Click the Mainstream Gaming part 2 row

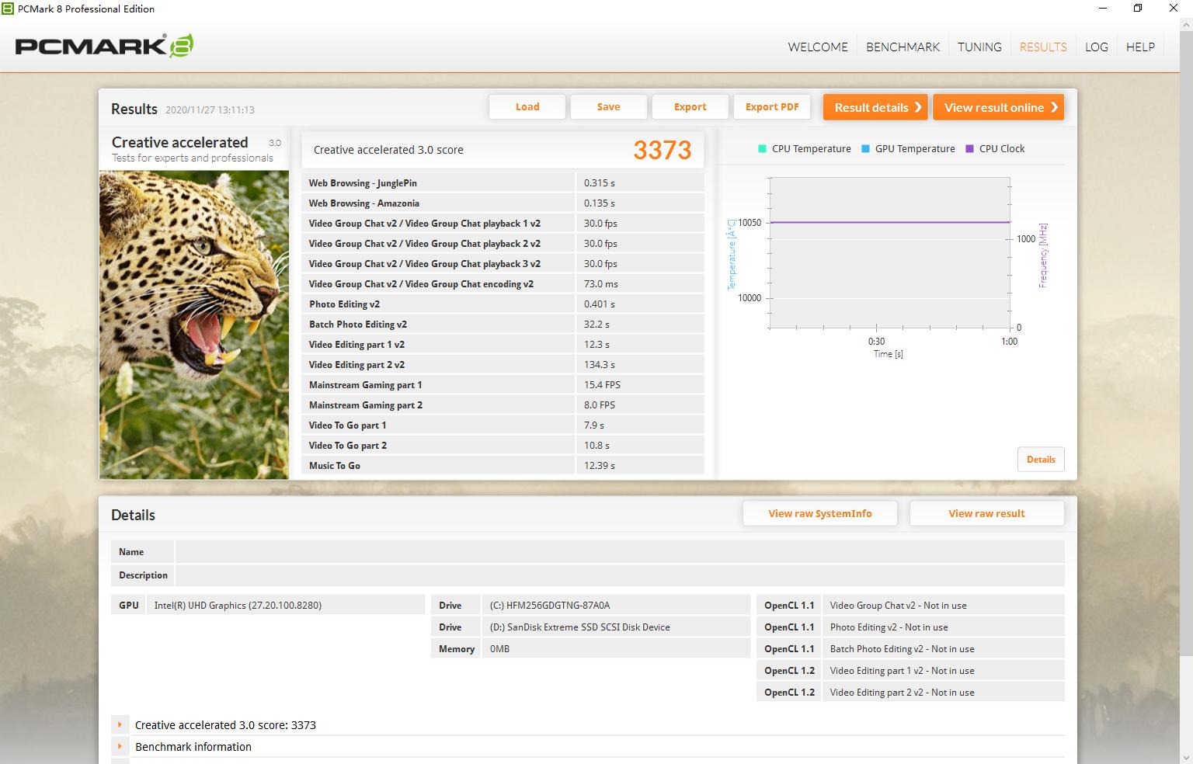click(503, 405)
